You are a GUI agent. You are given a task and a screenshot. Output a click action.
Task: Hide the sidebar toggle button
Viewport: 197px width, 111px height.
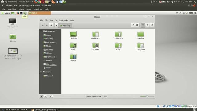pyautogui.click(x=51, y=96)
